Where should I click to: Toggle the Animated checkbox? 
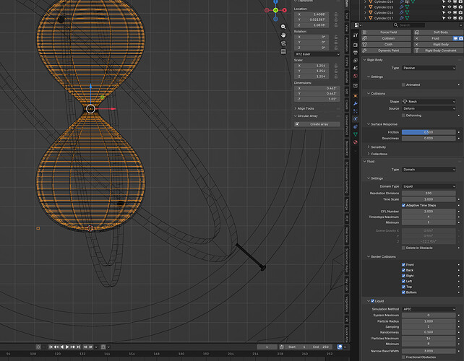(x=403, y=85)
